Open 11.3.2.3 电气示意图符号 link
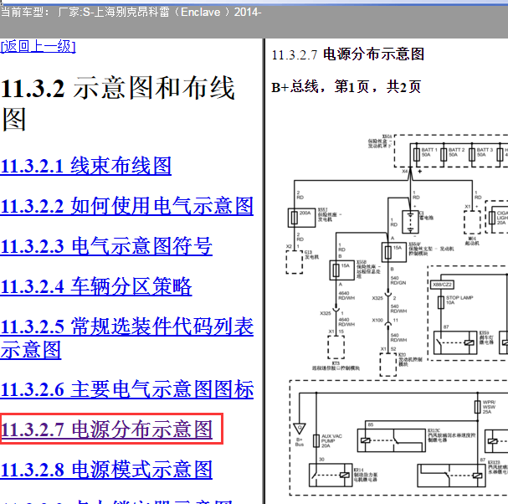 coord(106,246)
